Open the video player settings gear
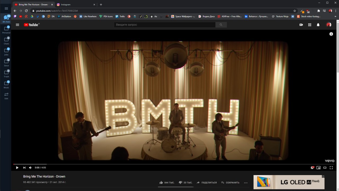 313,168
